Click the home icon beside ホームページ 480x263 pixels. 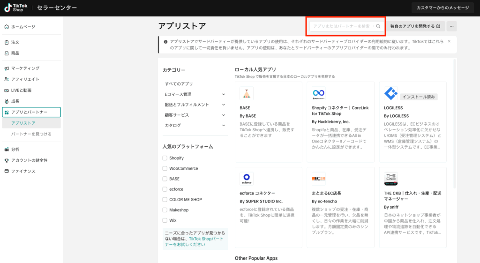[x=7, y=27]
